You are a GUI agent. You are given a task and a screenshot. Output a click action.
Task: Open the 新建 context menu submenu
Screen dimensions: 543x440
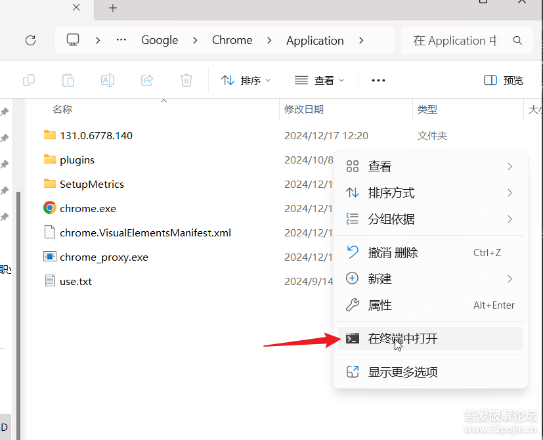[x=431, y=278]
